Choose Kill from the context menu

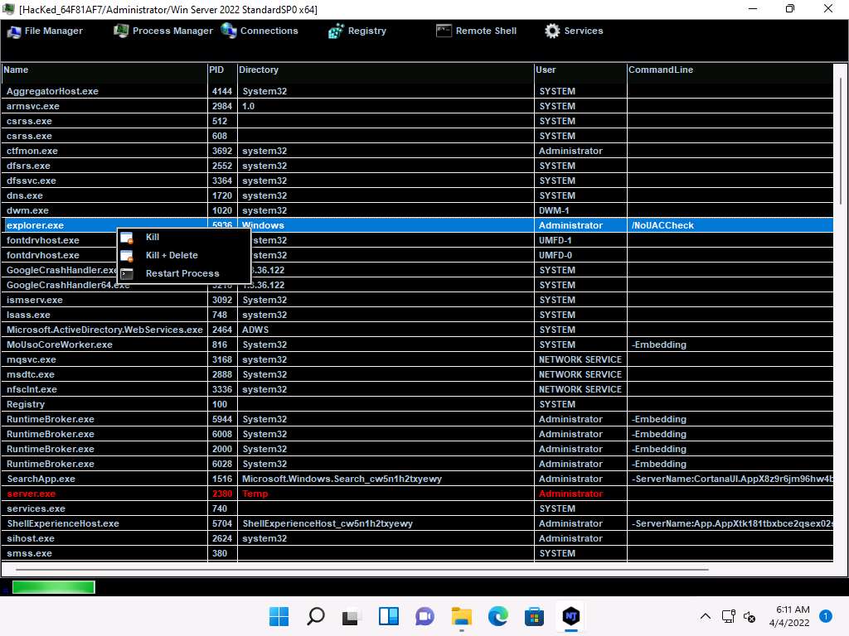[x=153, y=238]
